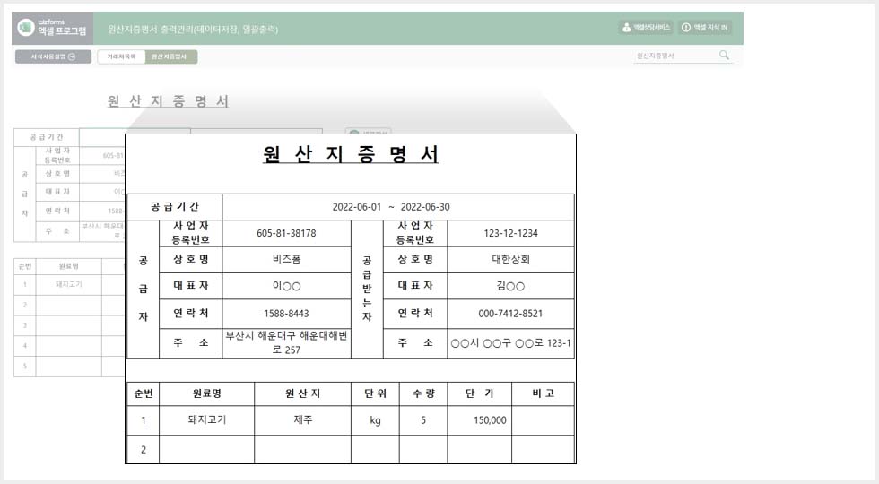
Task: Click supplier company name 비즈폼
Action: pos(286,259)
